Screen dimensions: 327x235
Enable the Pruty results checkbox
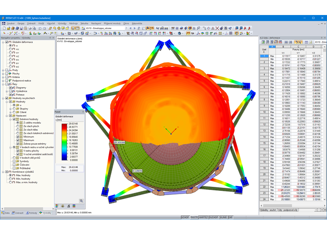[x=7, y=70]
